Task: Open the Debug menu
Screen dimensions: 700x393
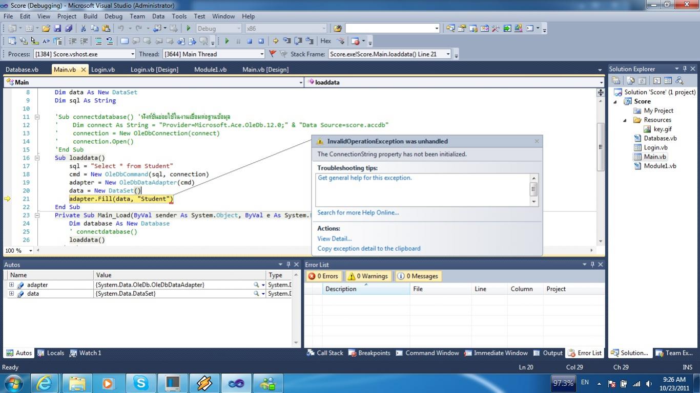Action: pyautogui.click(x=113, y=16)
